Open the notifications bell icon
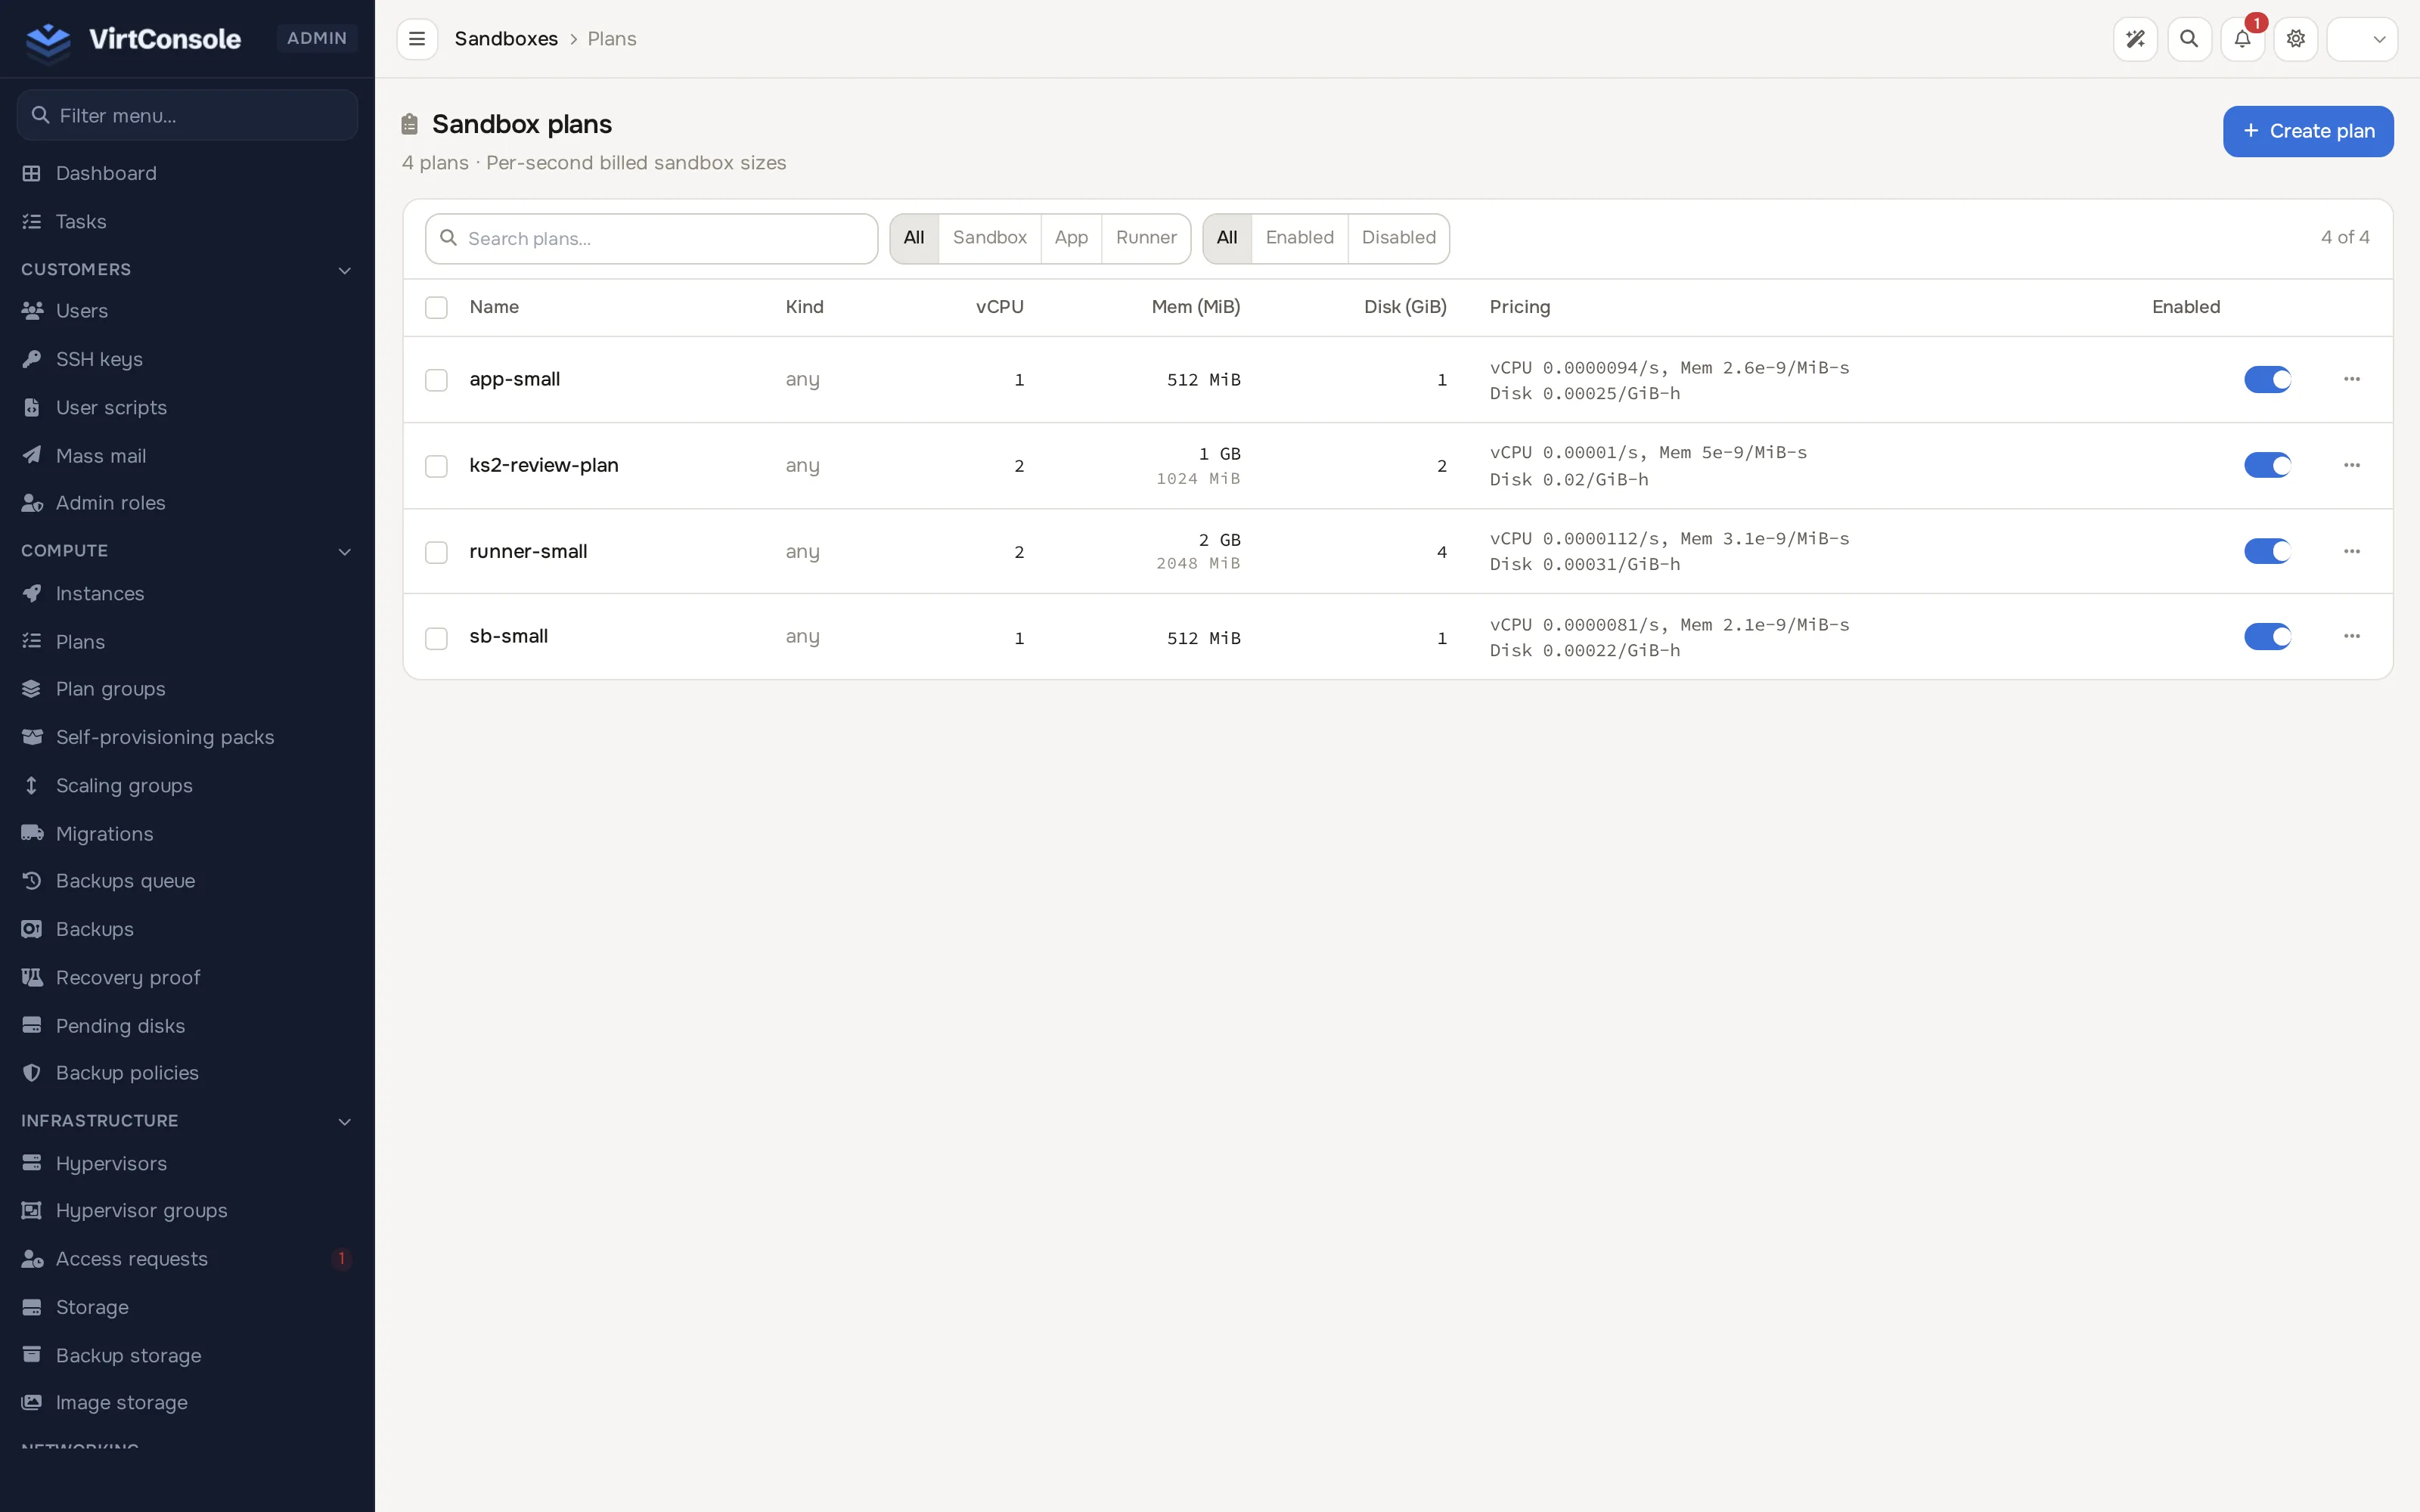Image resolution: width=2420 pixels, height=1512 pixels. pyautogui.click(x=2242, y=39)
